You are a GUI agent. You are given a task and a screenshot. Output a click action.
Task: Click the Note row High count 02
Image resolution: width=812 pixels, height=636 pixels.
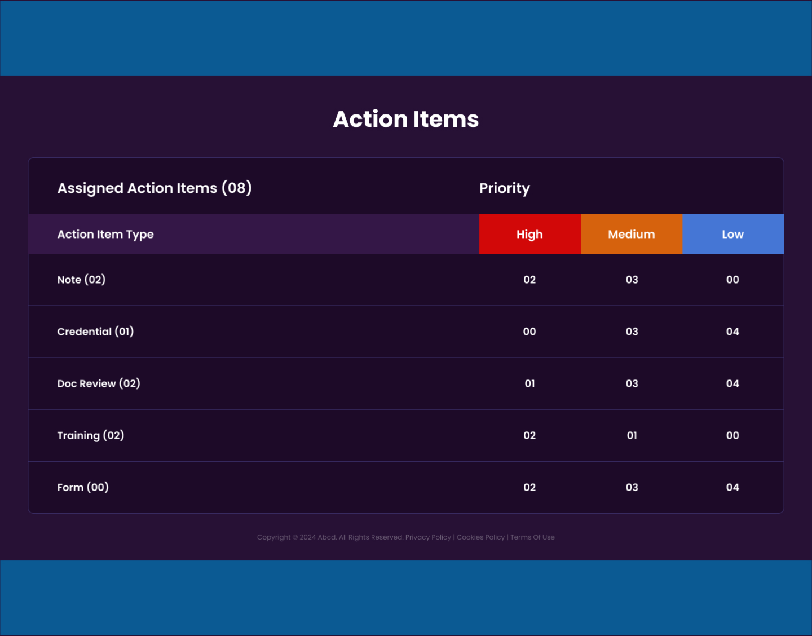[x=529, y=280]
